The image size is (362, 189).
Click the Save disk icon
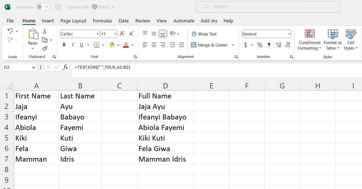tap(58, 7)
